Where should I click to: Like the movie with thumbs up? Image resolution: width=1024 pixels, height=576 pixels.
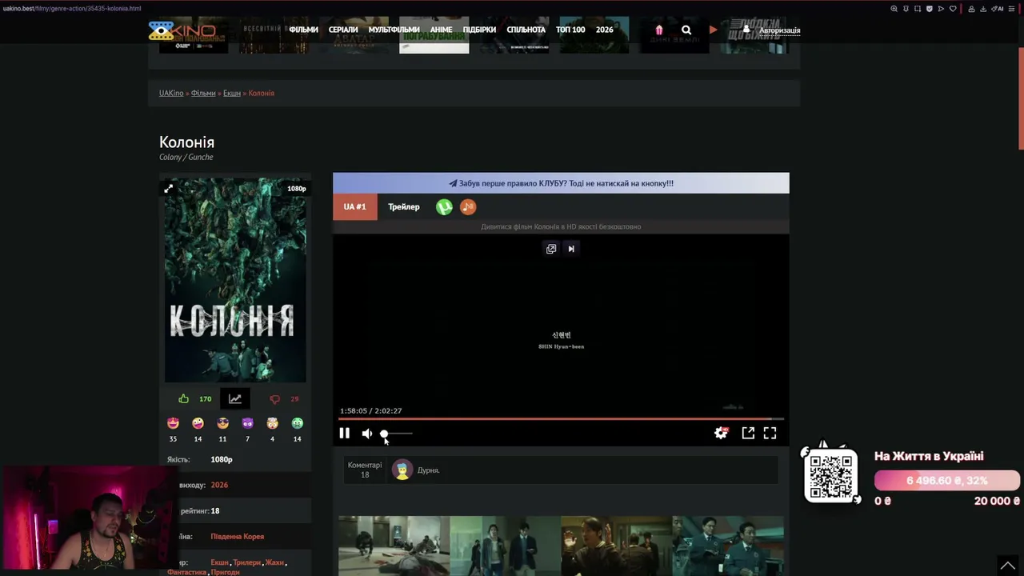pyautogui.click(x=184, y=398)
